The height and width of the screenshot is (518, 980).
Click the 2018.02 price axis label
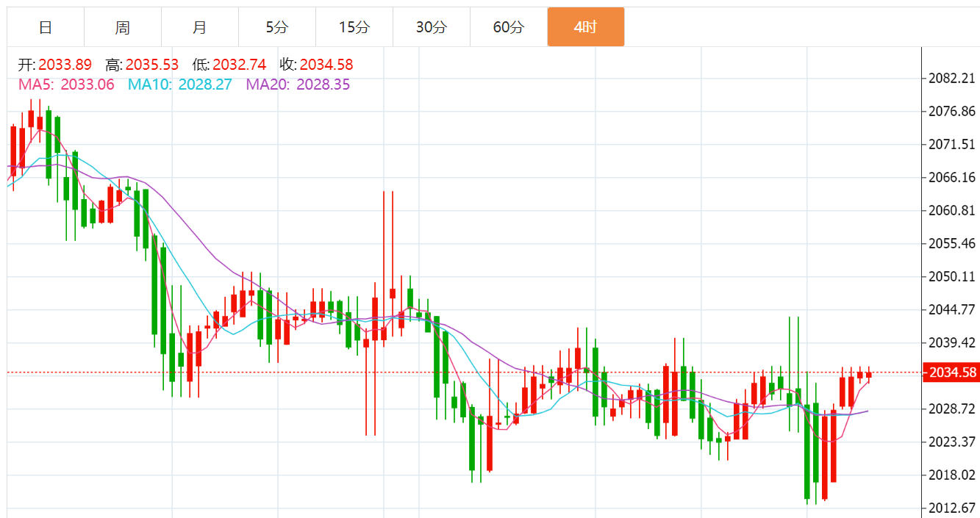coord(953,475)
